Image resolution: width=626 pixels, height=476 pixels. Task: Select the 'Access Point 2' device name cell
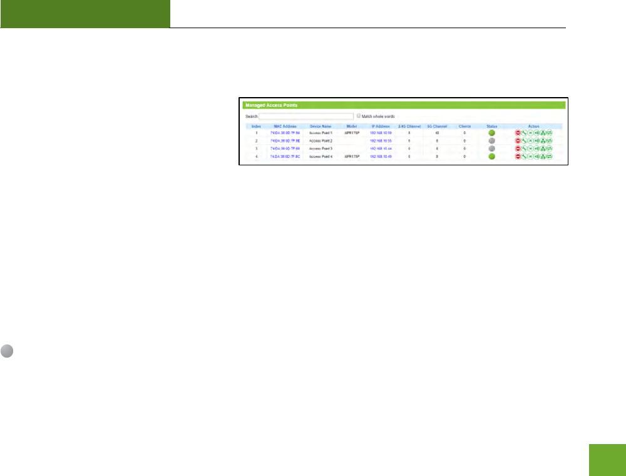(321, 140)
